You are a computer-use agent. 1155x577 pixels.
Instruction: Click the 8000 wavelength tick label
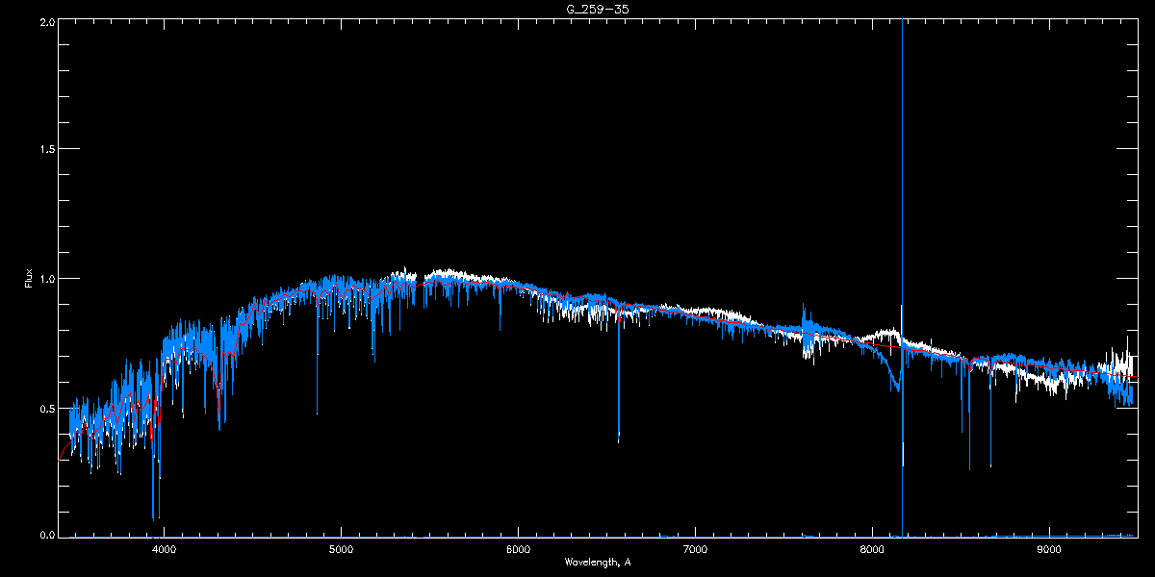pyautogui.click(x=872, y=550)
